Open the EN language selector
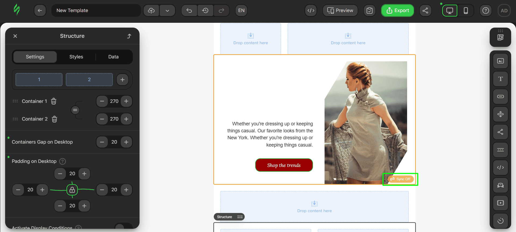 (241, 10)
